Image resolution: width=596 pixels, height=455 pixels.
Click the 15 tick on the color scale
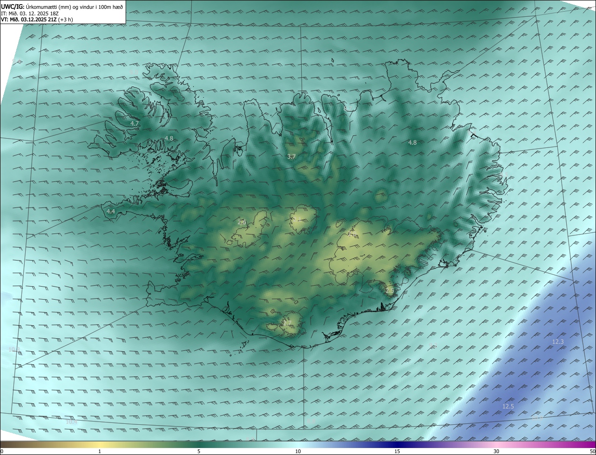(397, 451)
